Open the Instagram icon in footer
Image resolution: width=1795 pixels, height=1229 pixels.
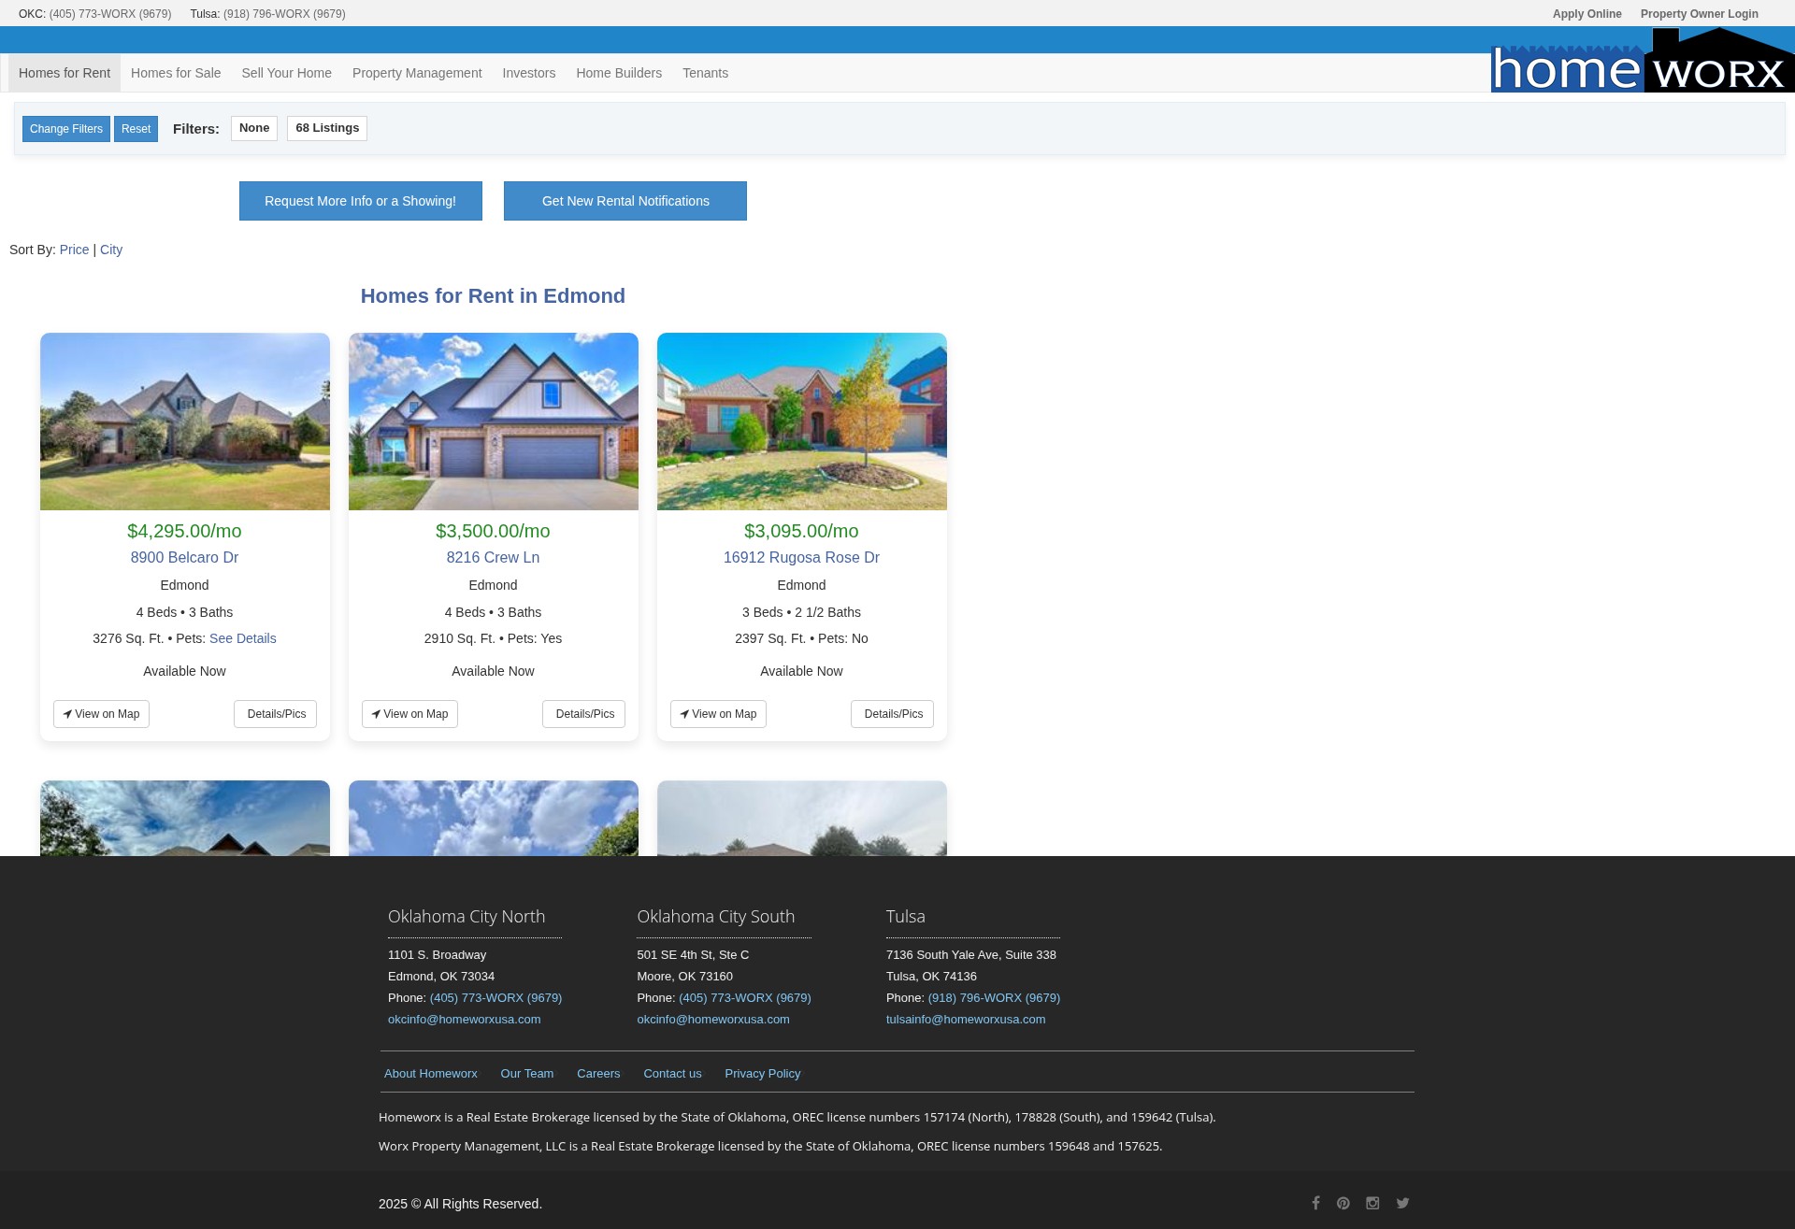[x=1372, y=1203]
